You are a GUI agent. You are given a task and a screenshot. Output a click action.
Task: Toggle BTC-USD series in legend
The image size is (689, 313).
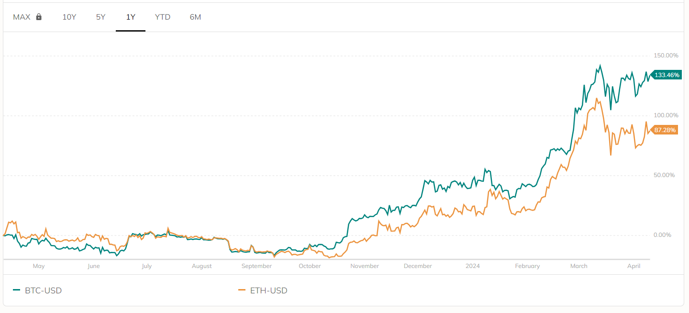(37, 291)
